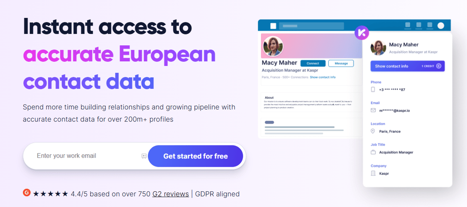Click the round avatar in the top-right of mock header
This screenshot has width=467, height=207.
click(440, 26)
